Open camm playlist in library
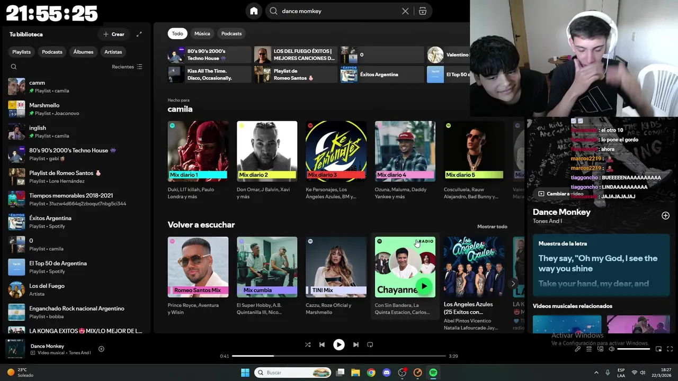 pos(77,86)
